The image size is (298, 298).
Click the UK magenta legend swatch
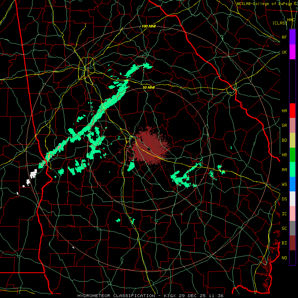292,52
